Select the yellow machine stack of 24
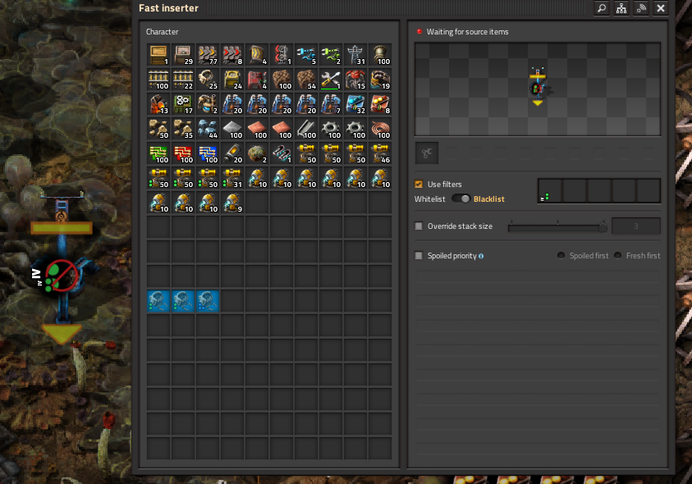The image size is (692, 484). tap(232, 80)
